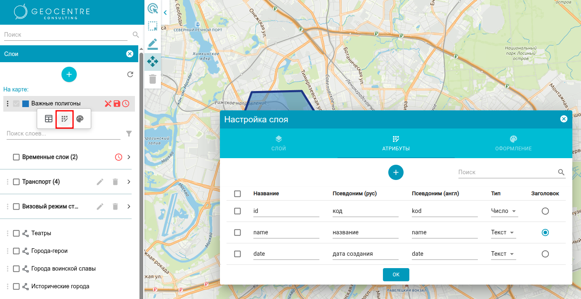Viewport: 581px width, 299px height.
Task: Activate the move arrows tool
Action: tap(153, 62)
